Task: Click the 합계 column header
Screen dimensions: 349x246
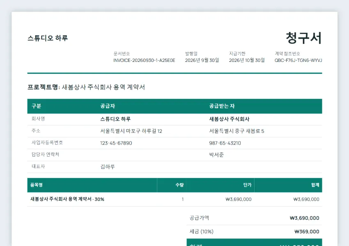Action: click(315, 185)
